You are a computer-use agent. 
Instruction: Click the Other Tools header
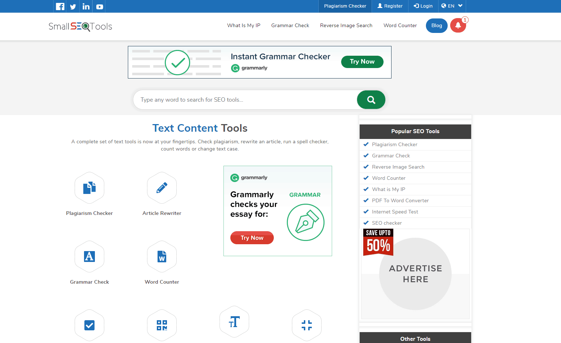(x=415, y=338)
